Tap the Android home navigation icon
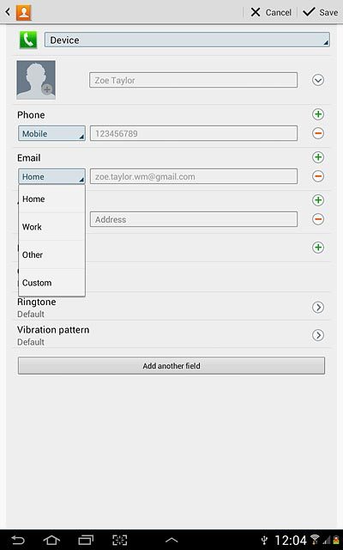Viewport: 343px width, 550px height. coord(51,540)
